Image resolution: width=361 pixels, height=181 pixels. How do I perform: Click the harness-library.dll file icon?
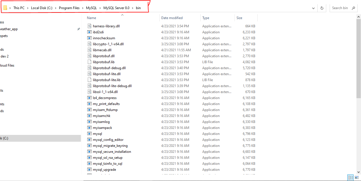[x=89, y=26]
